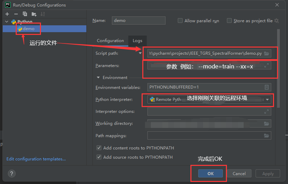Click the Path mappings field
The height and width of the screenshot is (184, 288).
click(209, 136)
